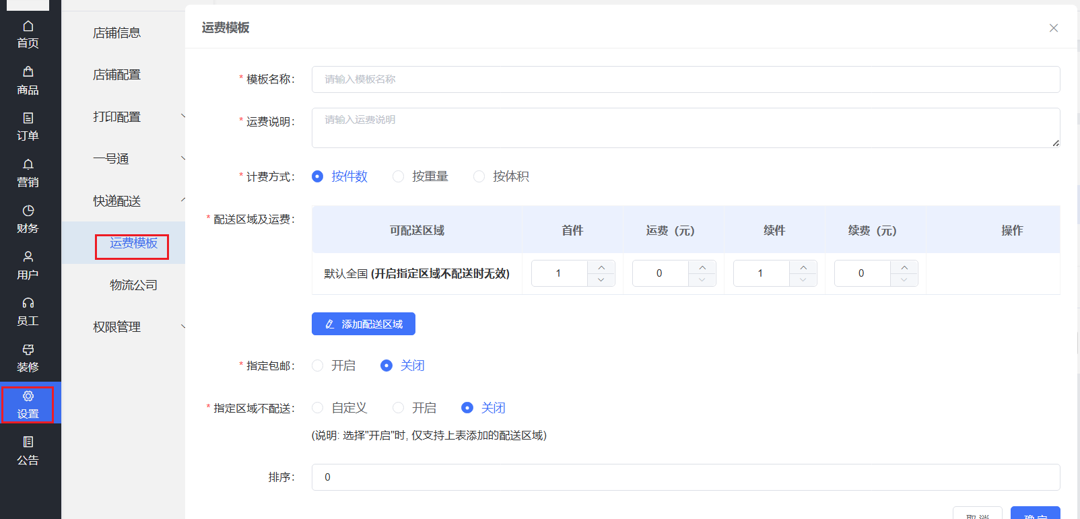The height and width of the screenshot is (519, 1080).
Task: Increase 运费 value with up arrow
Action: tap(702, 267)
